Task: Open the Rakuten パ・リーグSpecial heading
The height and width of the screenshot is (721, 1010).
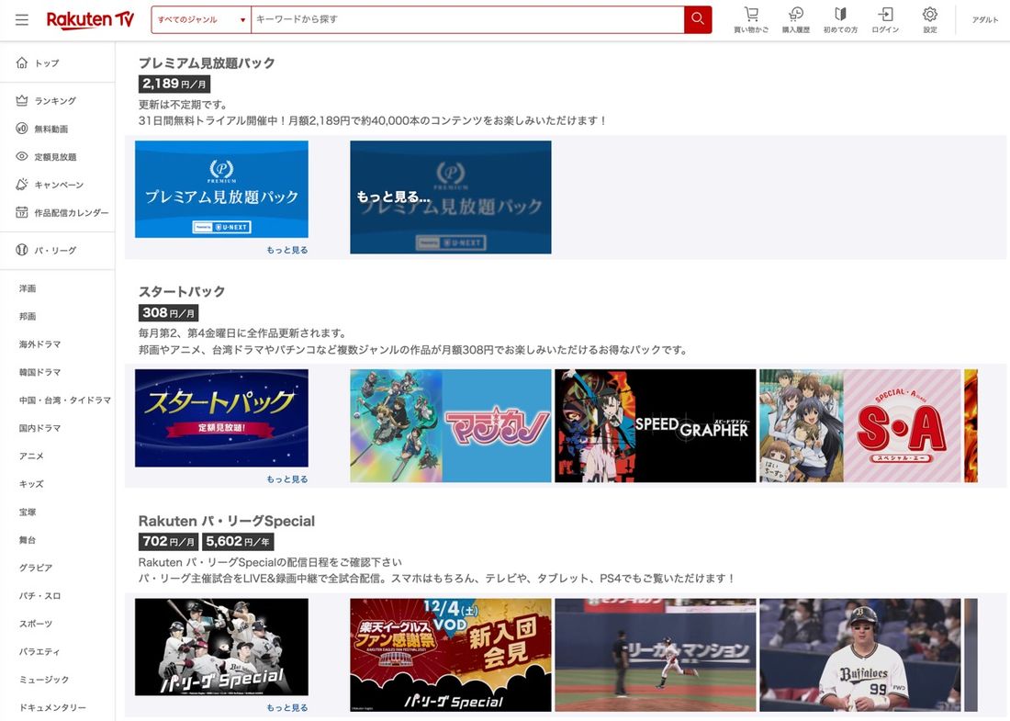Action: tap(227, 521)
